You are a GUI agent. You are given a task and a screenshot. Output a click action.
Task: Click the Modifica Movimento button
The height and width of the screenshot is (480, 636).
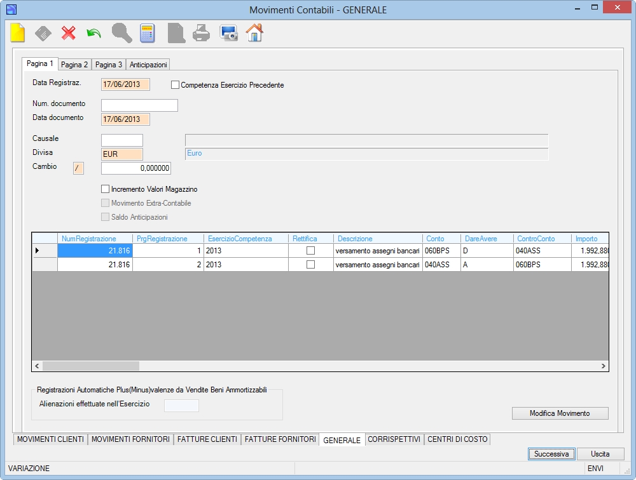click(560, 413)
